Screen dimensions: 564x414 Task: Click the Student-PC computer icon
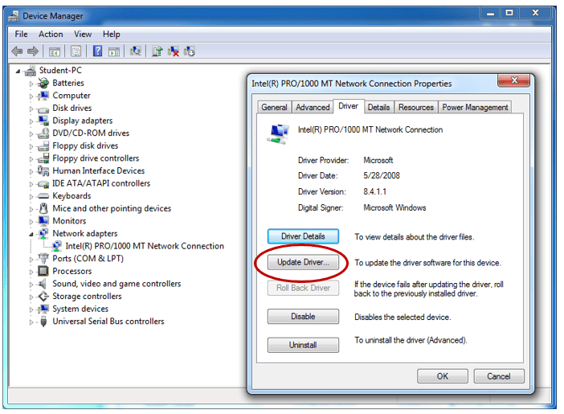point(31,71)
